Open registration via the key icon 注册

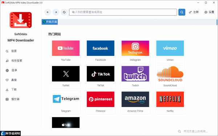(194, 12)
